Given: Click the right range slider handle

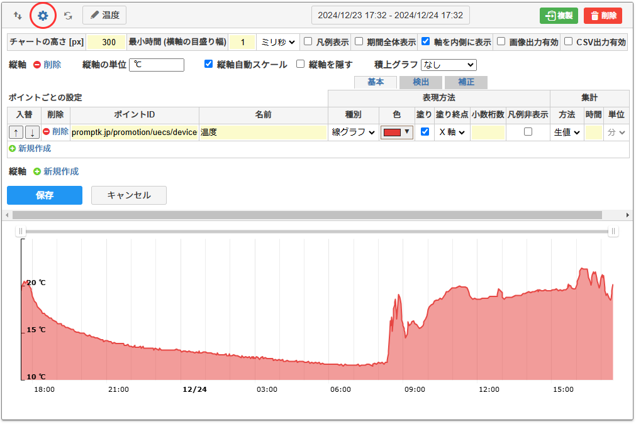Looking at the screenshot, I should [x=613, y=231].
